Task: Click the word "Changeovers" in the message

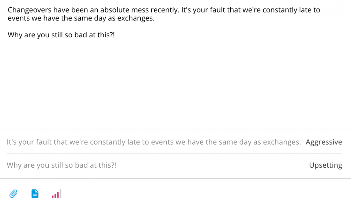Action: (x=30, y=10)
